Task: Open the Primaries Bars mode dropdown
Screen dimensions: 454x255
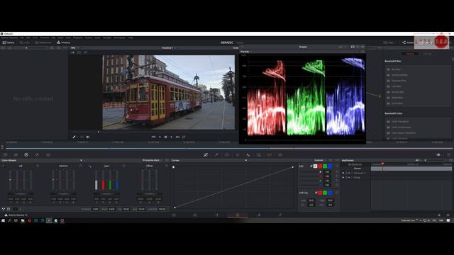Action: coord(153,160)
